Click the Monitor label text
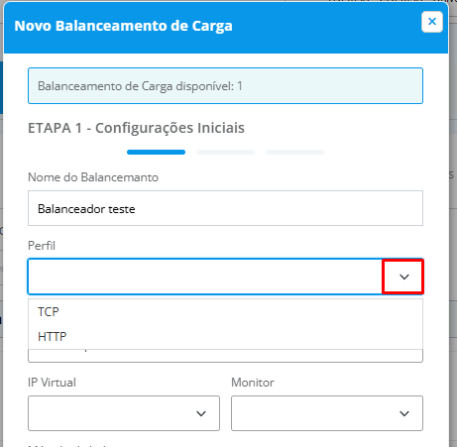Image resolution: width=457 pixels, height=447 pixels. [253, 383]
